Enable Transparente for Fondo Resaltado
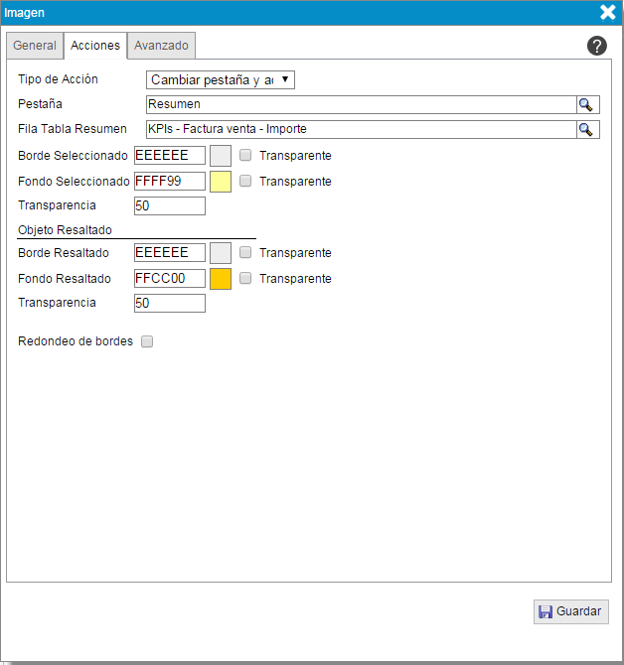This screenshot has width=624, height=665. click(245, 279)
